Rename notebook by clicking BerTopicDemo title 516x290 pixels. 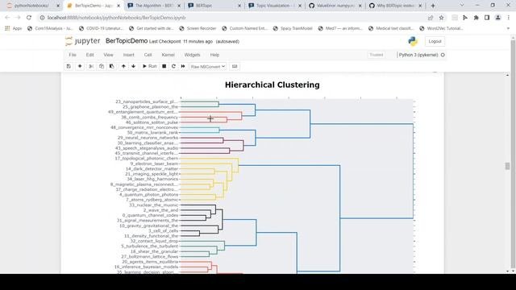tap(127, 41)
